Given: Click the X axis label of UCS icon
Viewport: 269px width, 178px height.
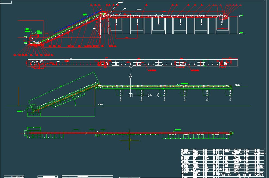Looking at the screenshot, I should pyautogui.click(x=157, y=95).
